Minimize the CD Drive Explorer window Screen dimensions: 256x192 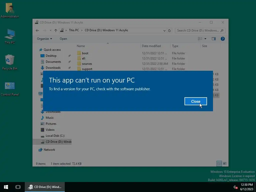pyautogui.click(x=200, y=22)
